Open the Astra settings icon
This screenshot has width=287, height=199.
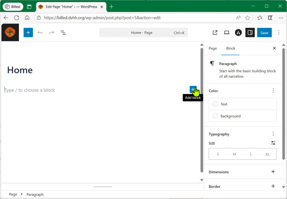[238, 33]
